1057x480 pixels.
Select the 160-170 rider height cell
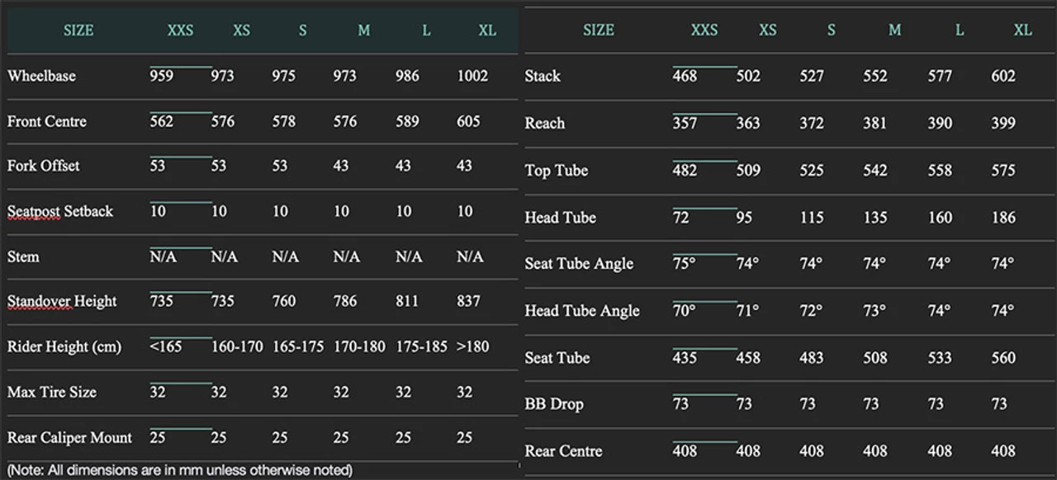237,346
